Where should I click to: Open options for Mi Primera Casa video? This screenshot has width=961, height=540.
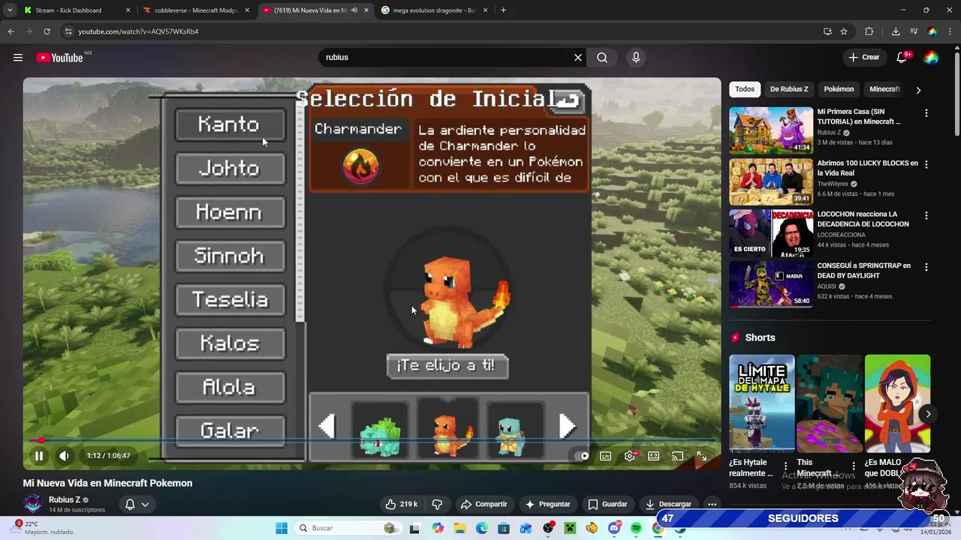click(x=926, y=113)
